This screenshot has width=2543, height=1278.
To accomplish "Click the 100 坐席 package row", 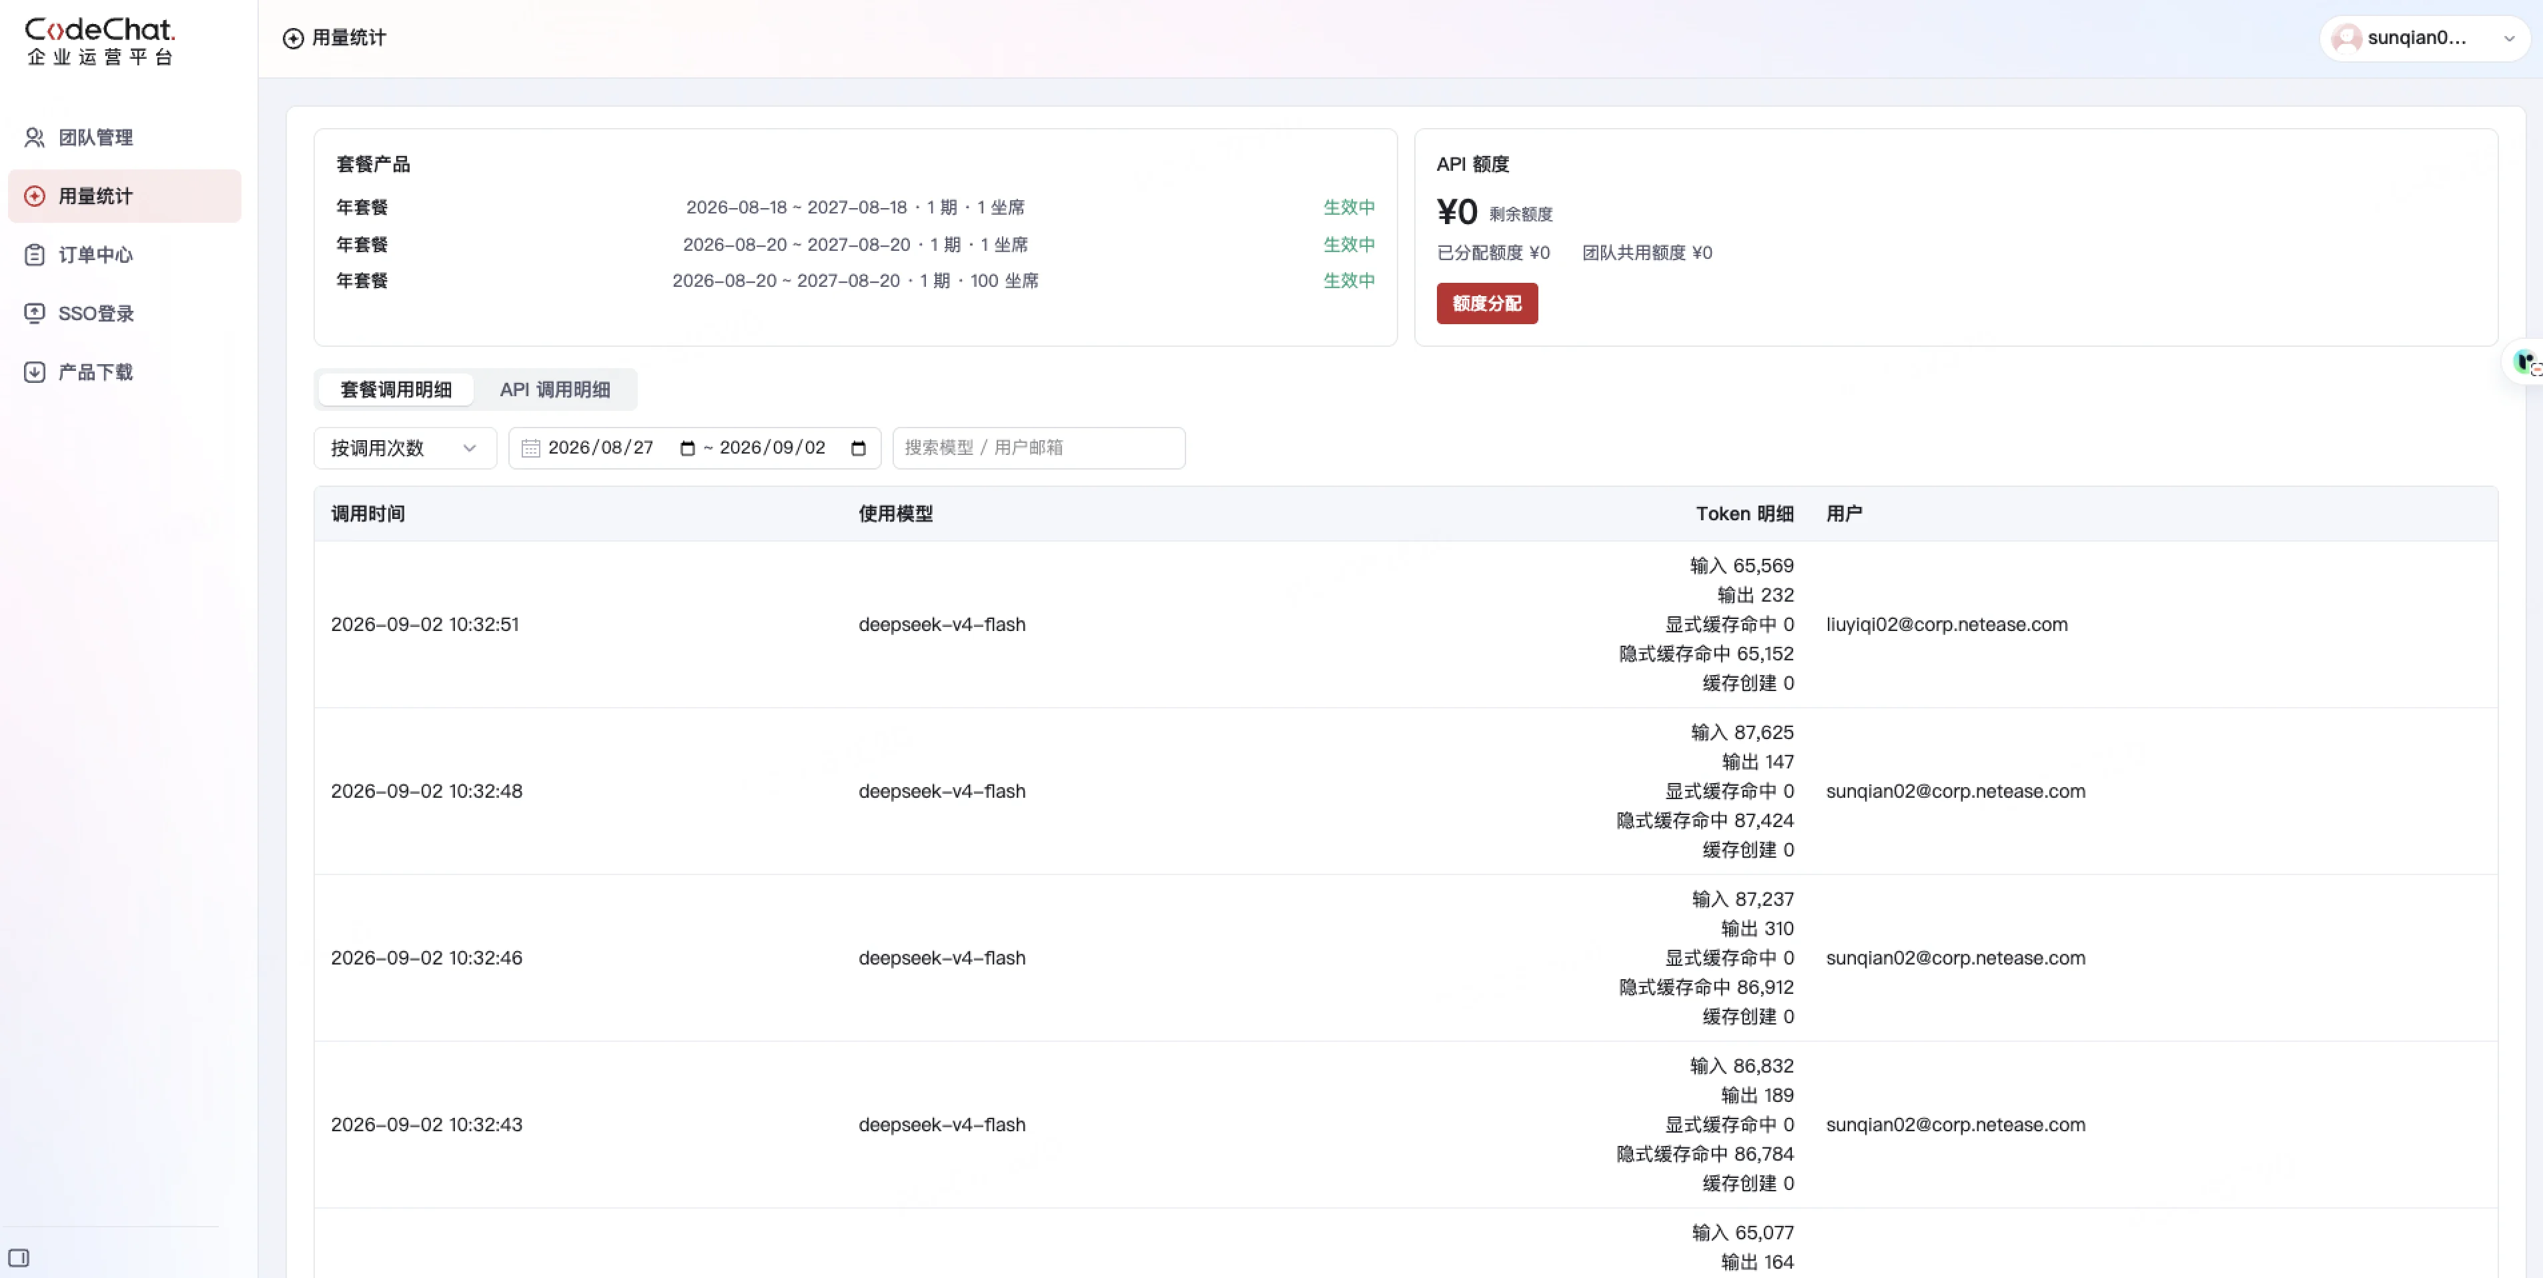I will click(x=855, y=281).
